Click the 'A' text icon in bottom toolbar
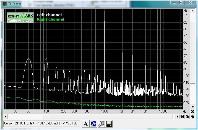This screenshot has height=130, width=198. [85, 124]
